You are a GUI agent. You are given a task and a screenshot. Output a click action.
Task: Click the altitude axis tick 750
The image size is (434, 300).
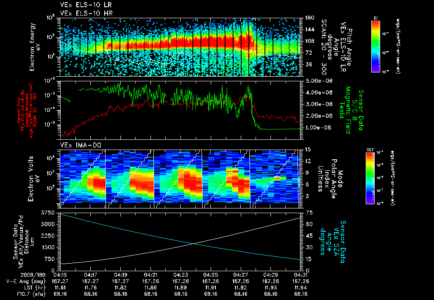(x=50, y=259)
